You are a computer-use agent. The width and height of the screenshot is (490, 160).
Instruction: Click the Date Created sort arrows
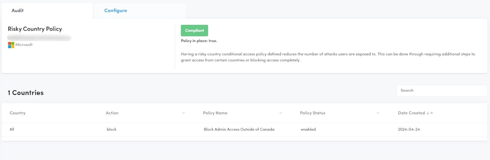430,113
